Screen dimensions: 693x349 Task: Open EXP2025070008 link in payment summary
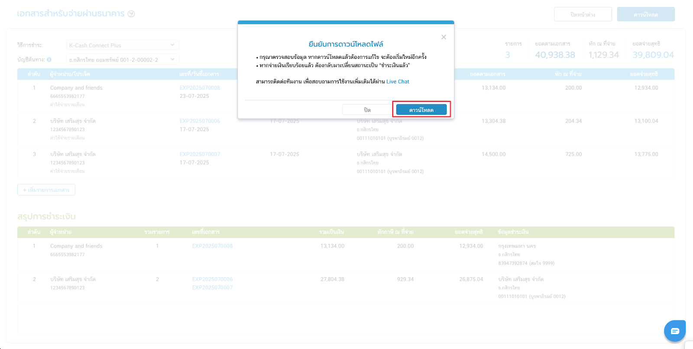[212, 246]
